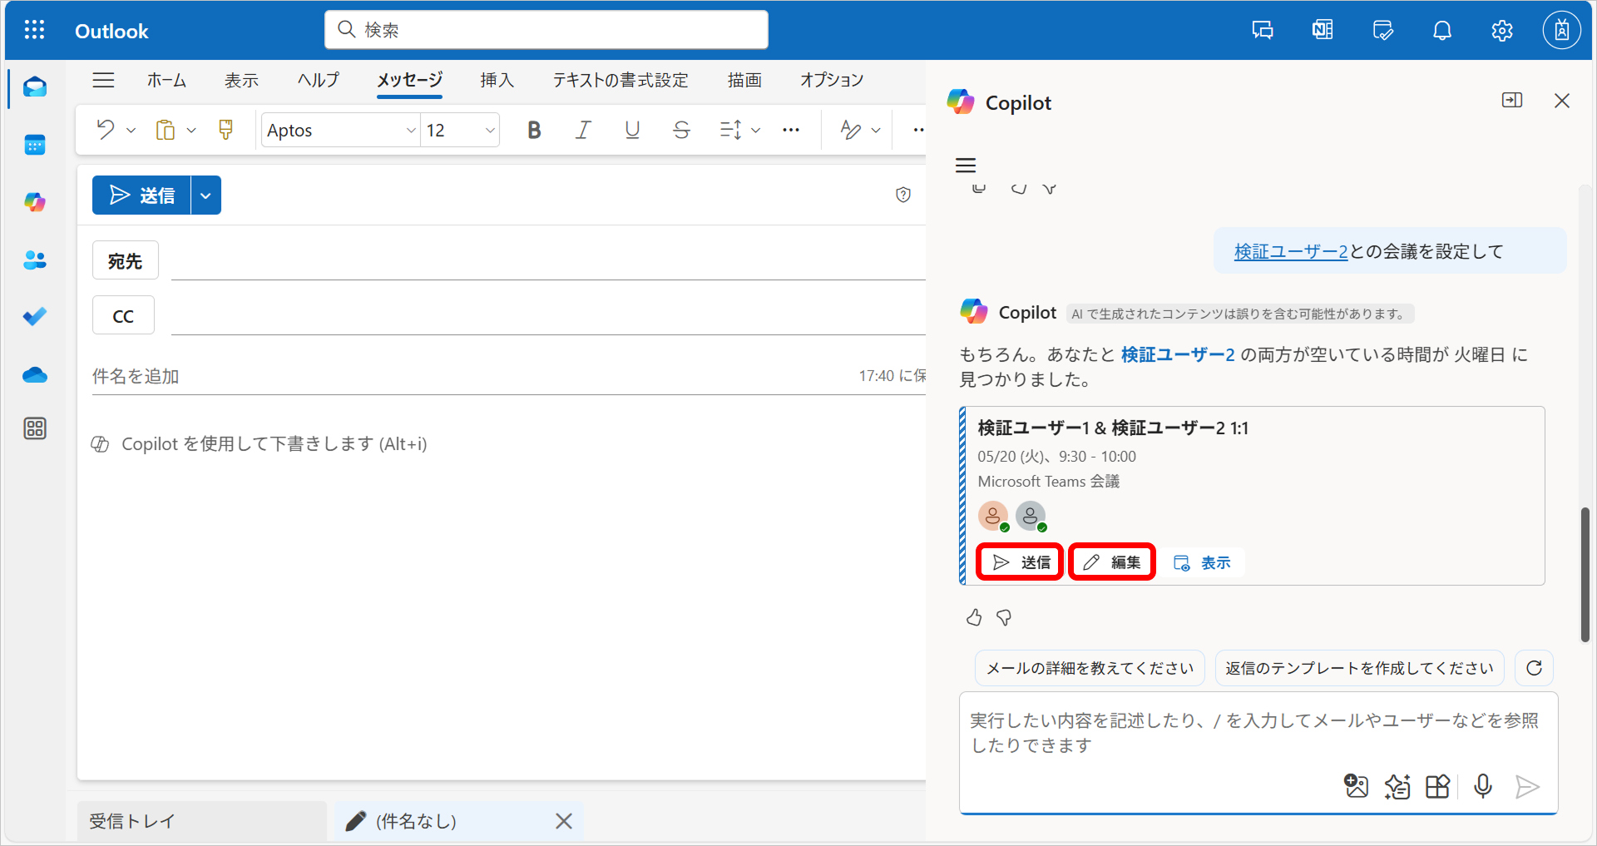Click the CC button
Screen dimensions: 1597x846
123,315
